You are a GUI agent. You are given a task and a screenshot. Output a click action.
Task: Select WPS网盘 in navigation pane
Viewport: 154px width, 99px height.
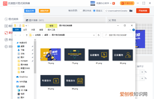point(22,82)
